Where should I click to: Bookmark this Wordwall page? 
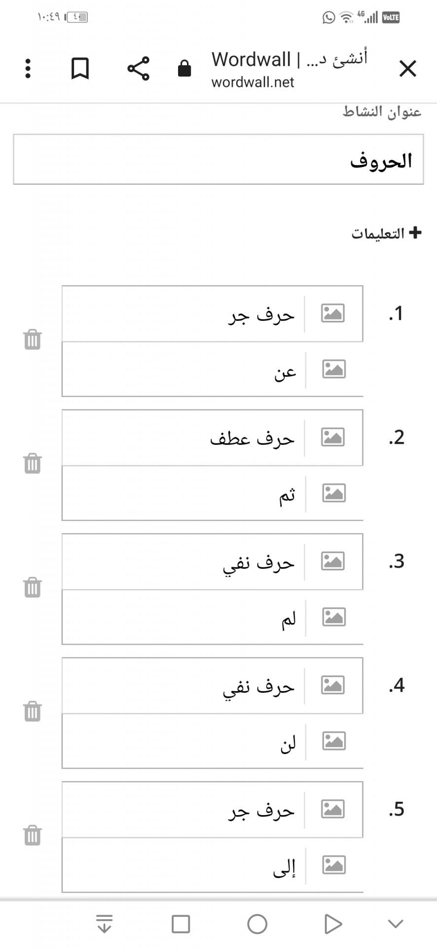[x=80, y=69]
